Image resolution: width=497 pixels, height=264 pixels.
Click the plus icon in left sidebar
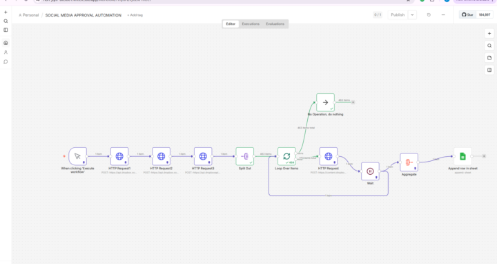click(6, 12)
